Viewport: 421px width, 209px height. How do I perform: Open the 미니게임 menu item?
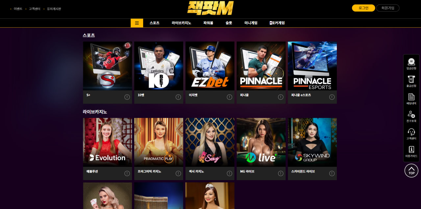[x=251, y=23]
